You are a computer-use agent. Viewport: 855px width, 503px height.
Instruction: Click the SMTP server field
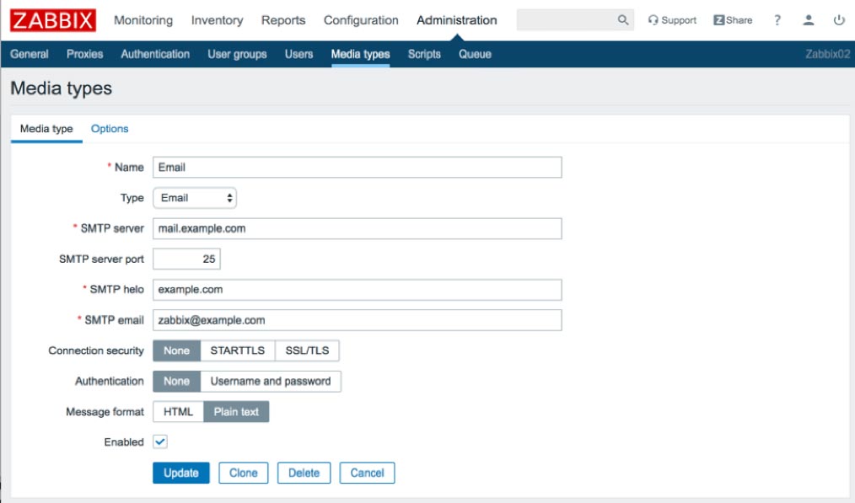(358, 228)
